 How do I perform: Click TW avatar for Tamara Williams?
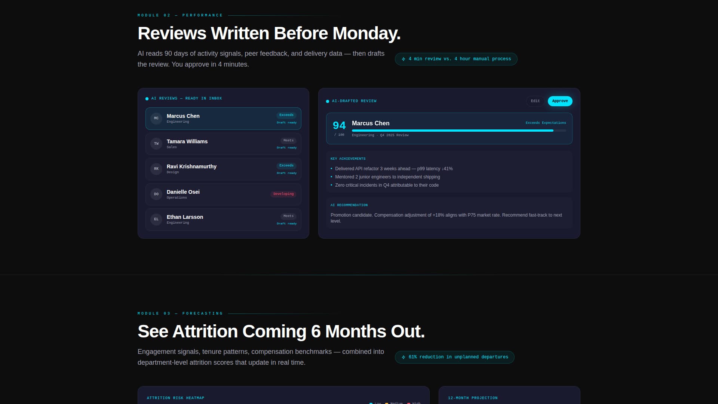tap(156, 144)
